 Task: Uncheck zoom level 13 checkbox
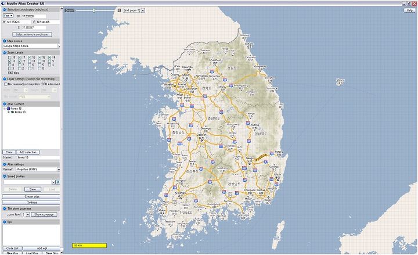pyautogui.click(x=10, y=61)
